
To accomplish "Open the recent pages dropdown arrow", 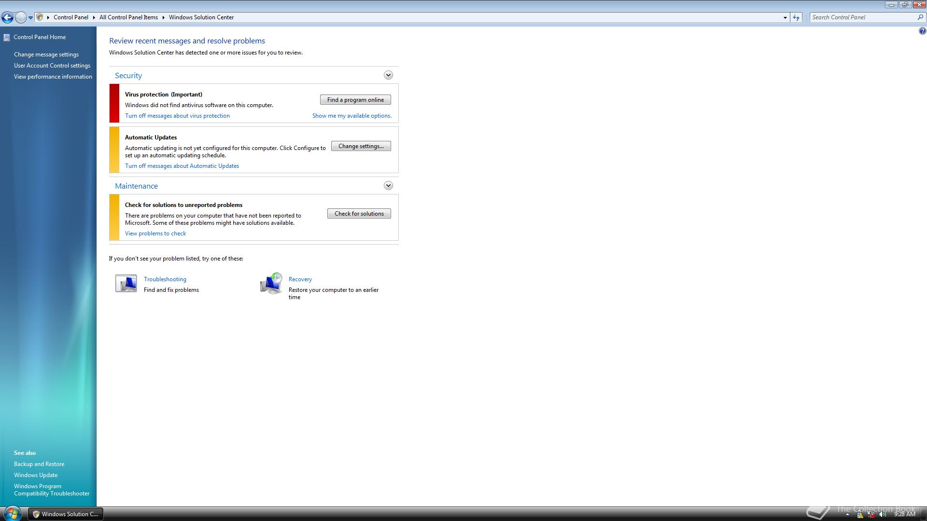I will click(30, 18).
